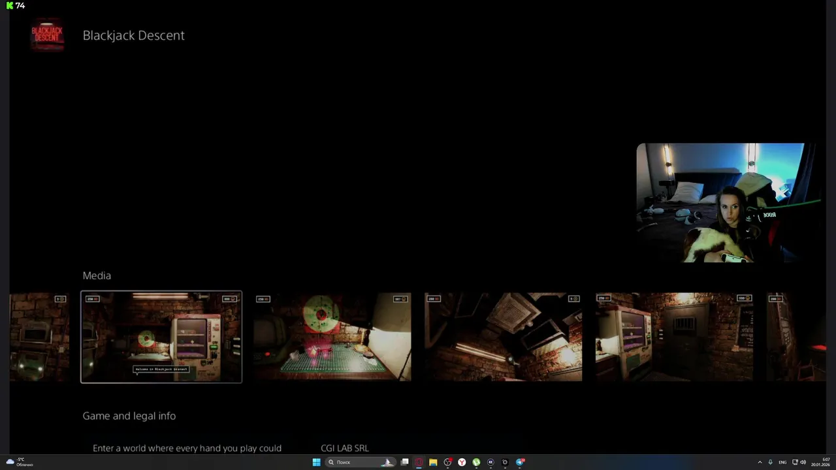Click the Game and legal info heading
836x470 pixels.
tap(129, 416)
